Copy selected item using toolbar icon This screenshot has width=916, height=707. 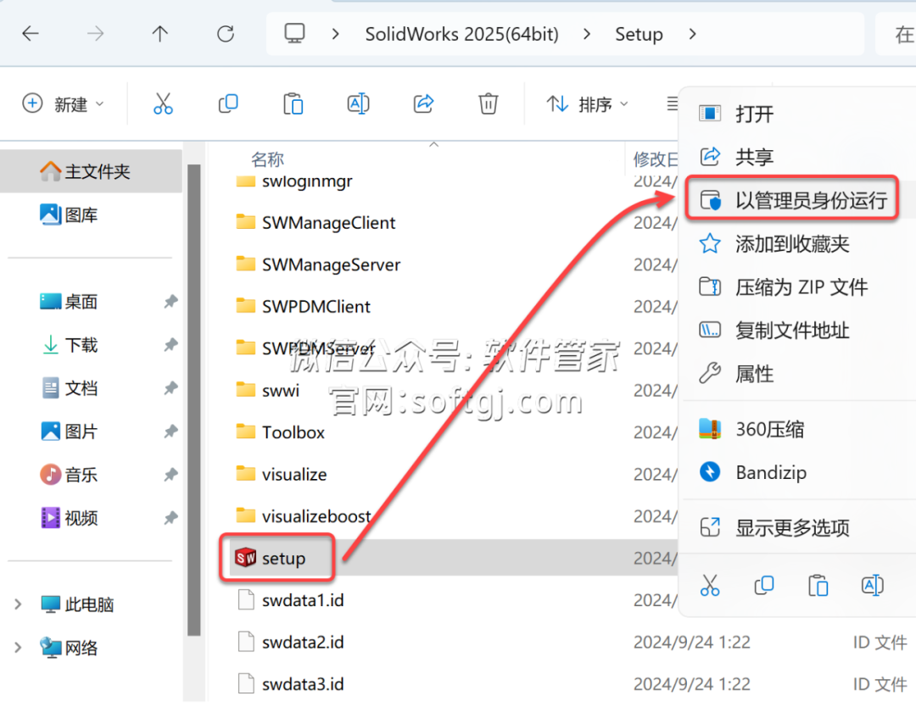228,104
